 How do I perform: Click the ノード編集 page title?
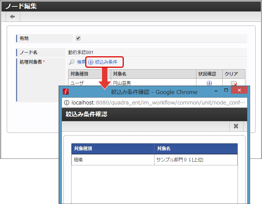click(21, 6)
